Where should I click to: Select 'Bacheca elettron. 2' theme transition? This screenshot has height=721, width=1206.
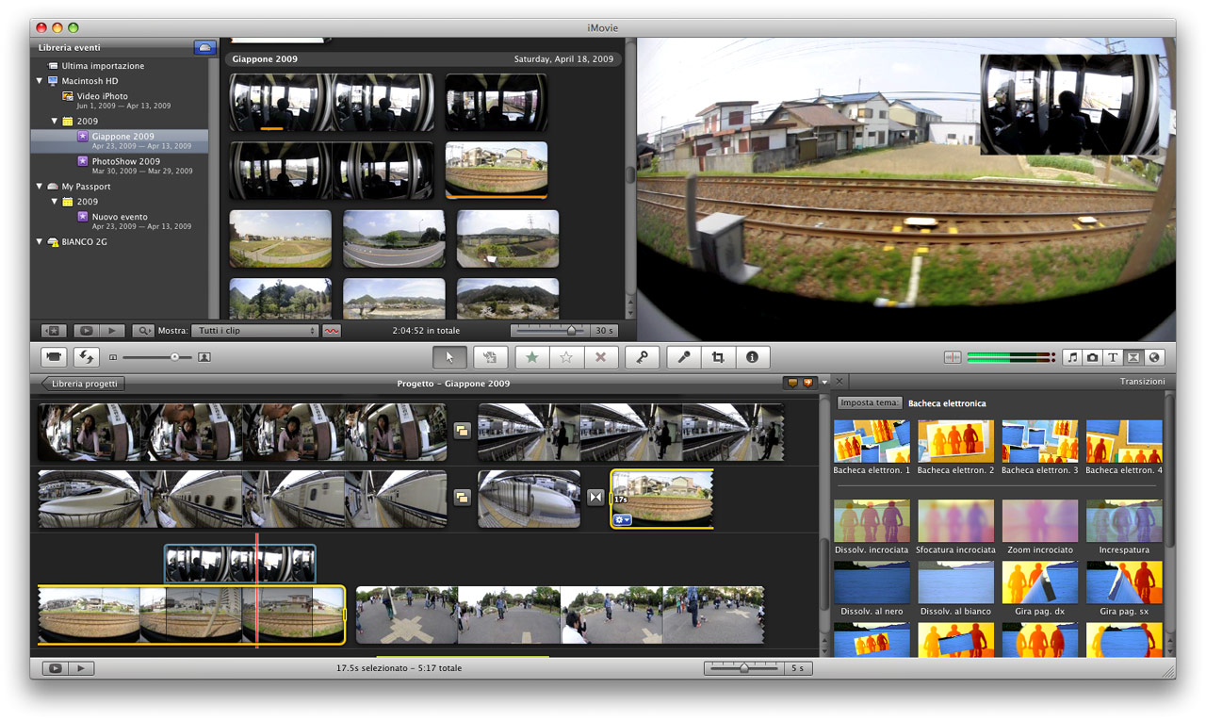click(x=955, y=448)
